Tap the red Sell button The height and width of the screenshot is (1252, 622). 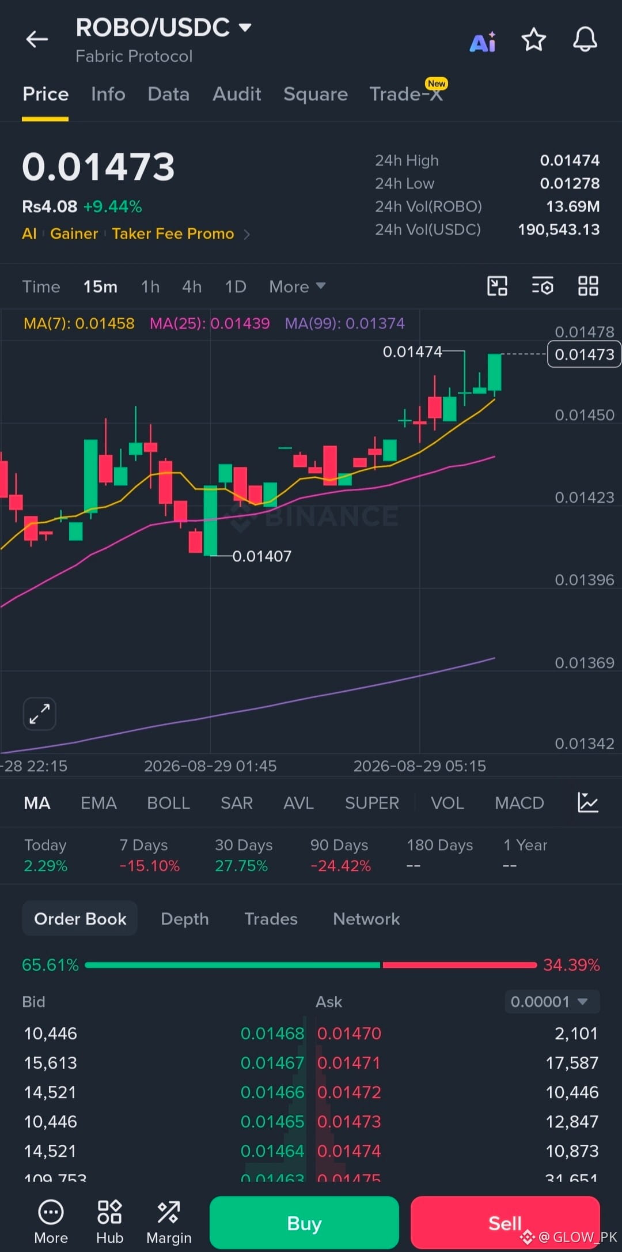coord(505,1223)
